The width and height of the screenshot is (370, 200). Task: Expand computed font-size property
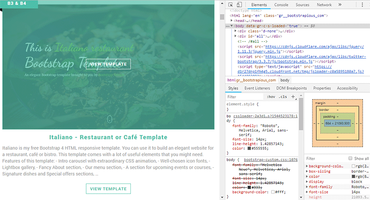(307, 192)
